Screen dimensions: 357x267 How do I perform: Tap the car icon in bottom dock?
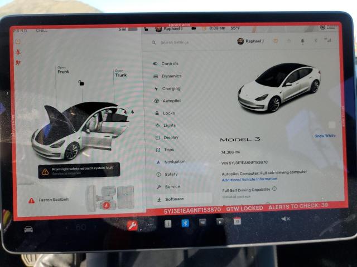point(28,229)
